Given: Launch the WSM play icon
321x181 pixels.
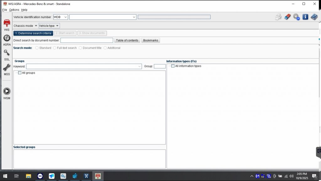Looking at the screenshot, I should [7, 93].
